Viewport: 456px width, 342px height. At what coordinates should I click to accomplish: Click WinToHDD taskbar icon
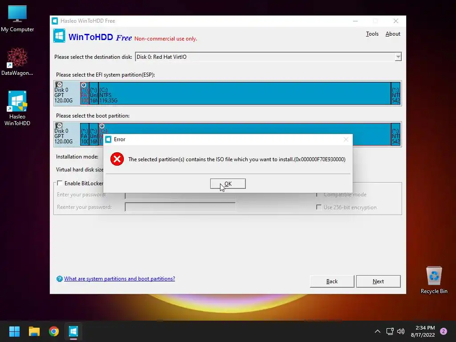tap(73, 331)
